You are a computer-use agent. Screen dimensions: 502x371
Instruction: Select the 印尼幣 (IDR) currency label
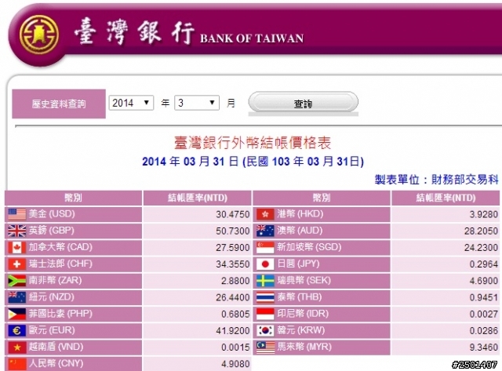[303, 314]
